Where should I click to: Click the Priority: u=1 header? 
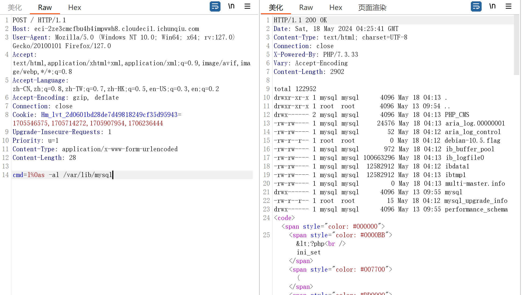click(36, 141)
